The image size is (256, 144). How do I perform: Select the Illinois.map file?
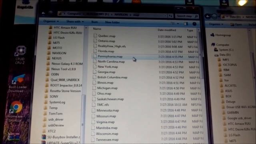(105, 83)
